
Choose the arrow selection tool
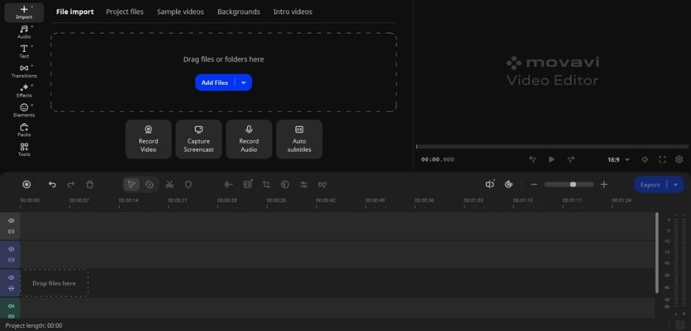131,184
